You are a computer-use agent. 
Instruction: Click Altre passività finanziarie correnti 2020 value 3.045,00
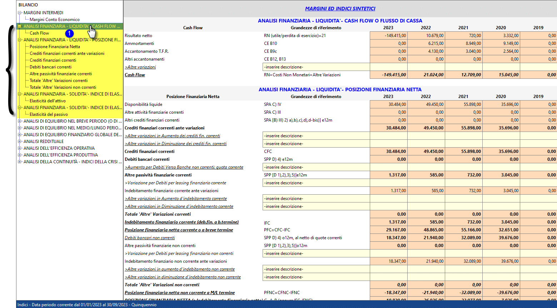501,175
